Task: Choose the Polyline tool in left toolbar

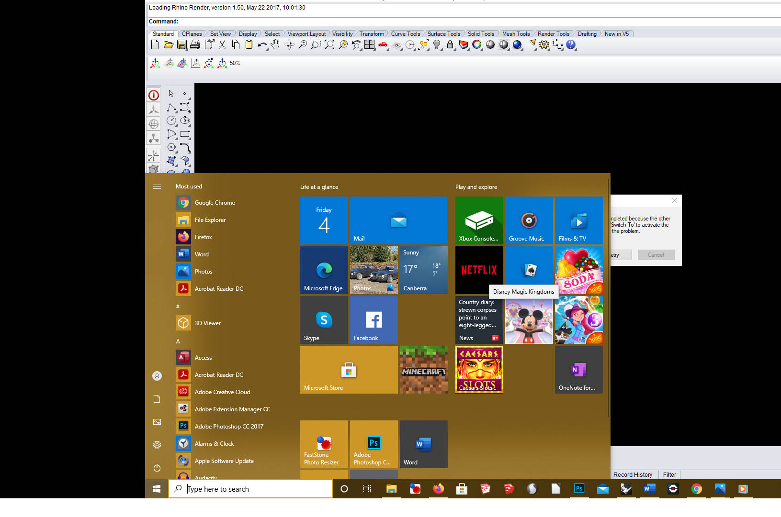Action: [x=171, y=108]
